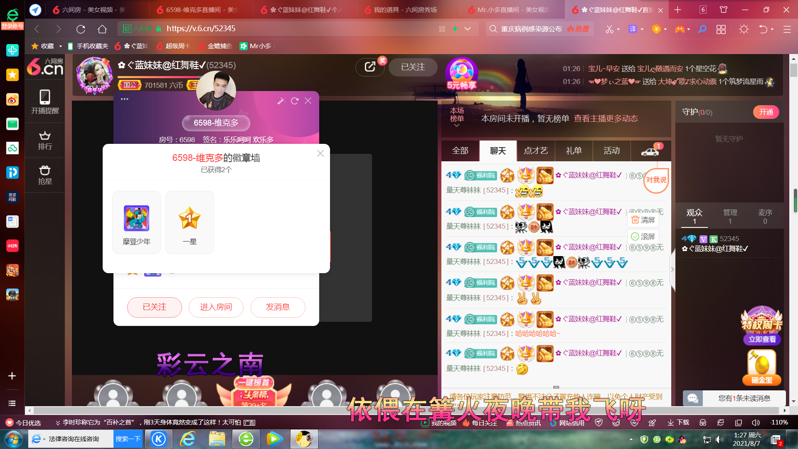
Task: Switch to 全部 chat tab
Action: 460,151
